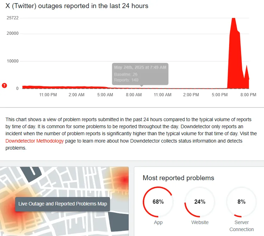264x236 pixels.
Task: Select the 24% Website problem circle
Action: [x=200, y=202]
